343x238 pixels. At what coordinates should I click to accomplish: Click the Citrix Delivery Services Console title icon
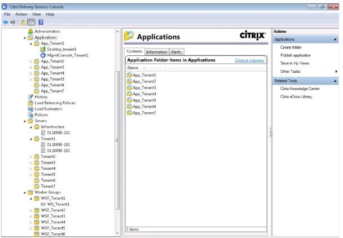pos(5,7)
